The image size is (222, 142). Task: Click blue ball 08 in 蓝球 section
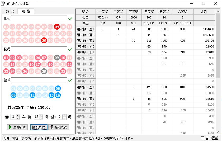58,88
